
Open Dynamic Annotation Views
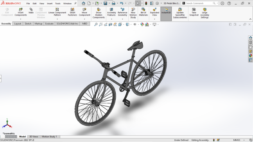click(115, 24)
